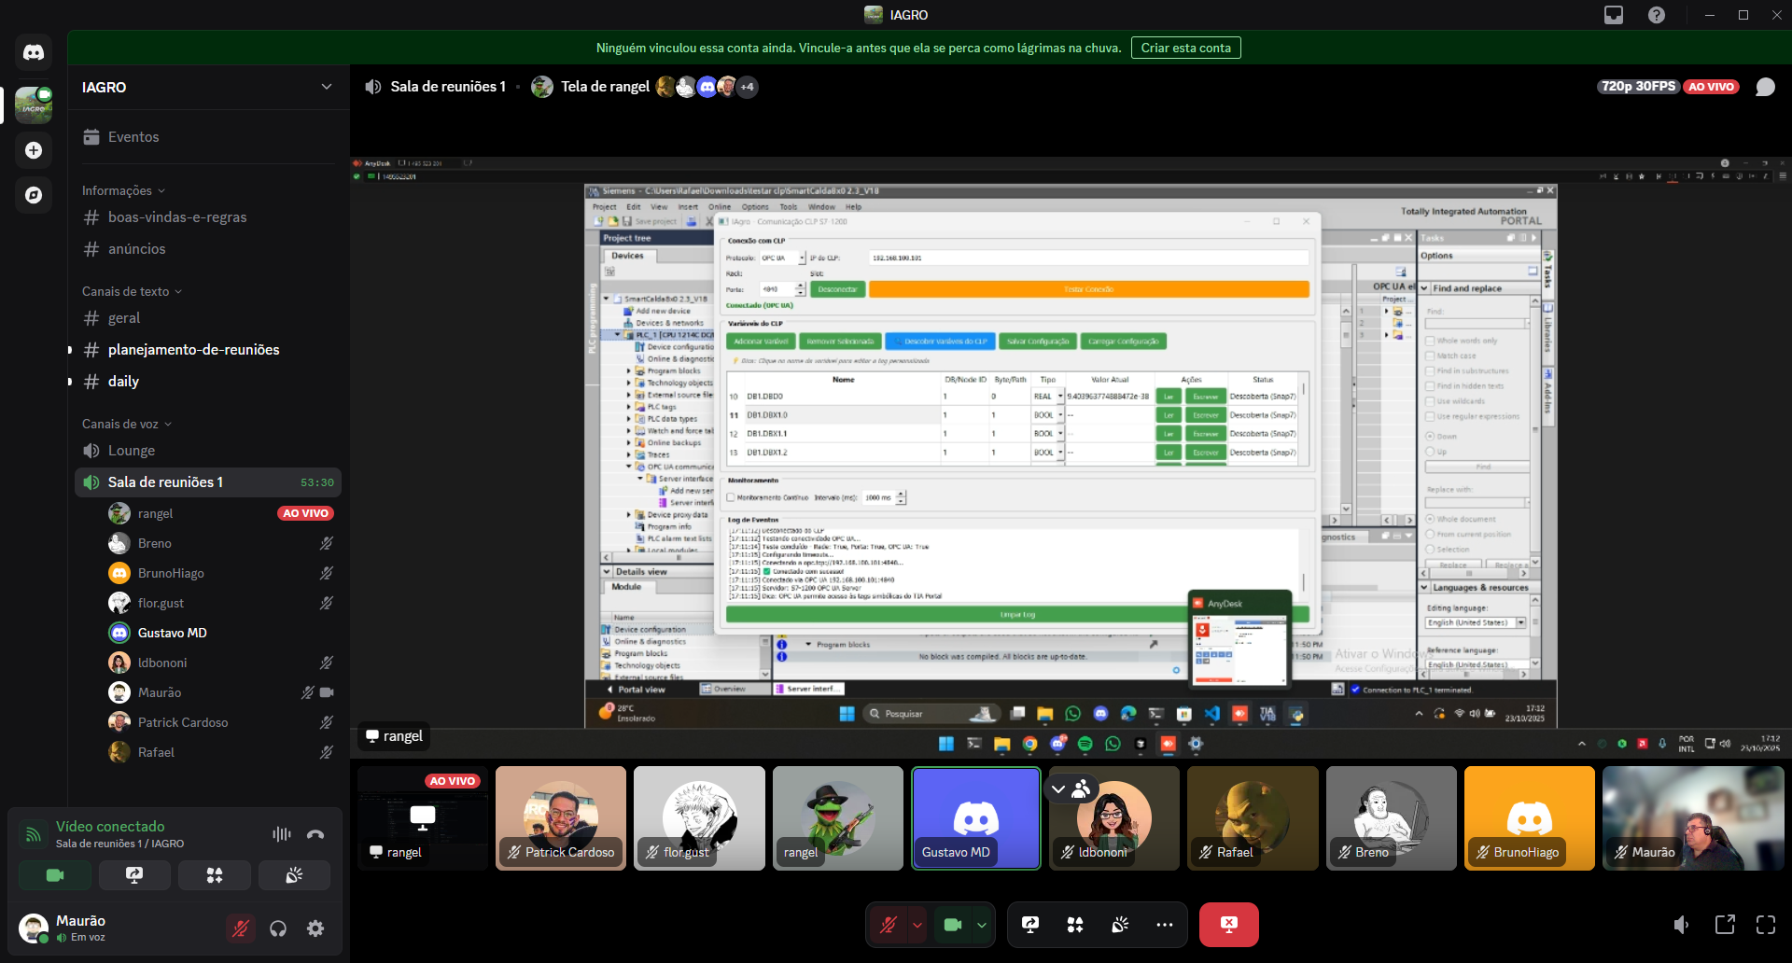Open soundboard from call controls
Image resolution: width=1792 pixels, height=963 pixels.
(1120, 925)
